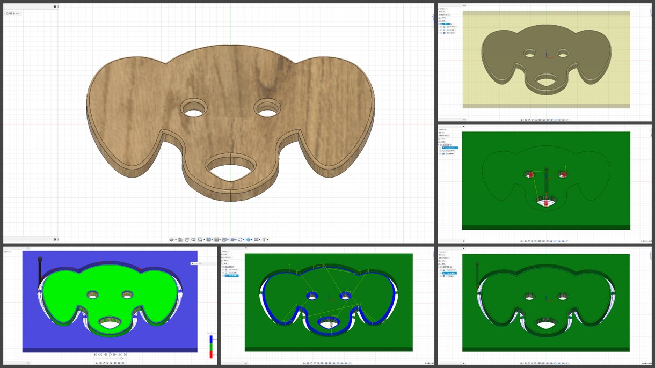Screen dimensions: 655x368
Task: Click the CAM root label in the main window
Action: pos(13,13)
